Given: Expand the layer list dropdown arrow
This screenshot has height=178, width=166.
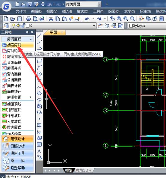Looking at the screenshot, I should (94, 26).
